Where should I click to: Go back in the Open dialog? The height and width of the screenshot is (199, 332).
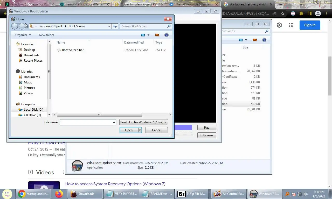coord(15,26)
